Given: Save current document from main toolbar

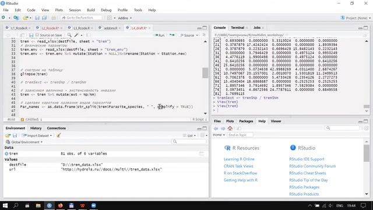Looking at the screenshot, I should click(37, 18).
